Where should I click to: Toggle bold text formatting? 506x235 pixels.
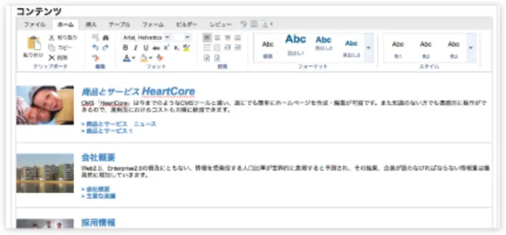click(125, 47)
